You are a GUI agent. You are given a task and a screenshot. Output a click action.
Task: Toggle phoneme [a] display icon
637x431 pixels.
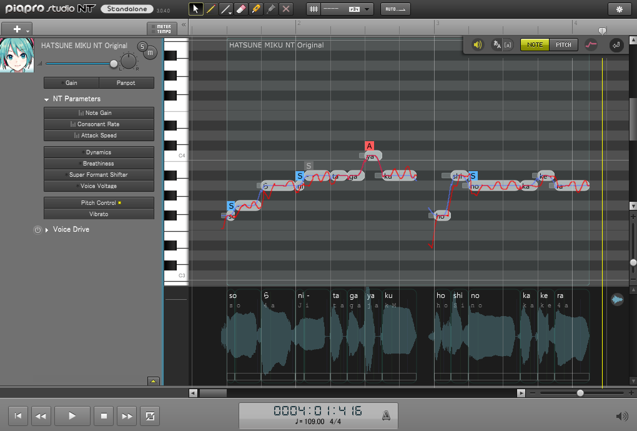pyautogui.click(x=508, y=45)
